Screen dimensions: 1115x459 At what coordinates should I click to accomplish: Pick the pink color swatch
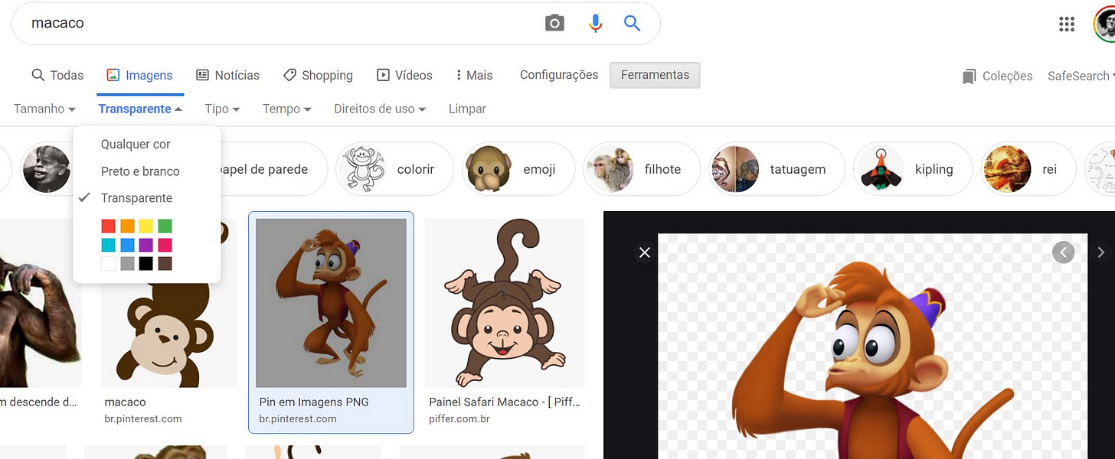(x=165, y=245)
